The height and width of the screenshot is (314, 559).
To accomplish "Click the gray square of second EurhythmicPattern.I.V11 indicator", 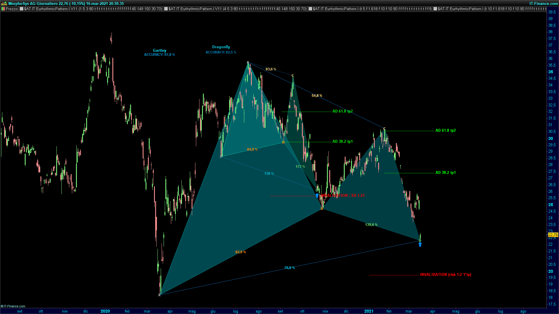I will [166, 9].
